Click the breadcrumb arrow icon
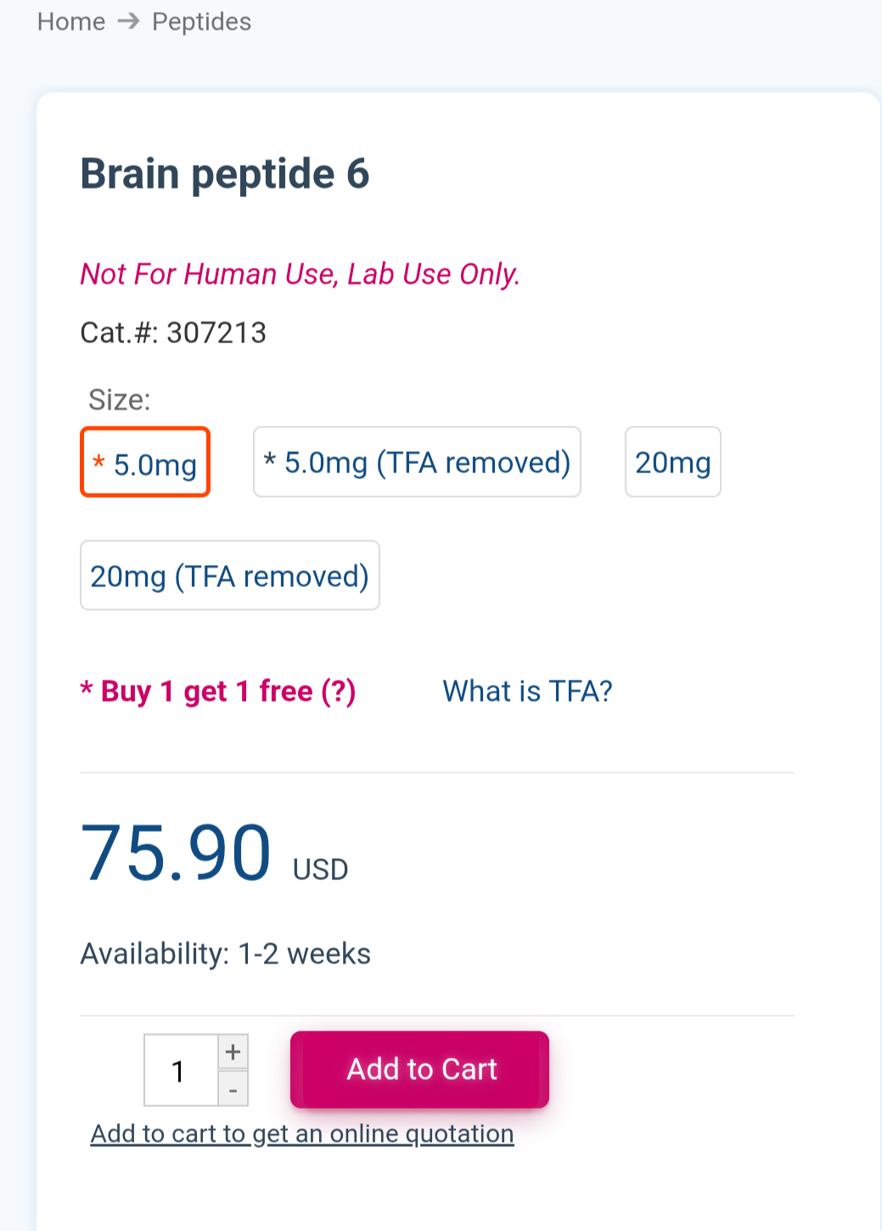This screenshot has width=882, height=1231. click(128, 21)
